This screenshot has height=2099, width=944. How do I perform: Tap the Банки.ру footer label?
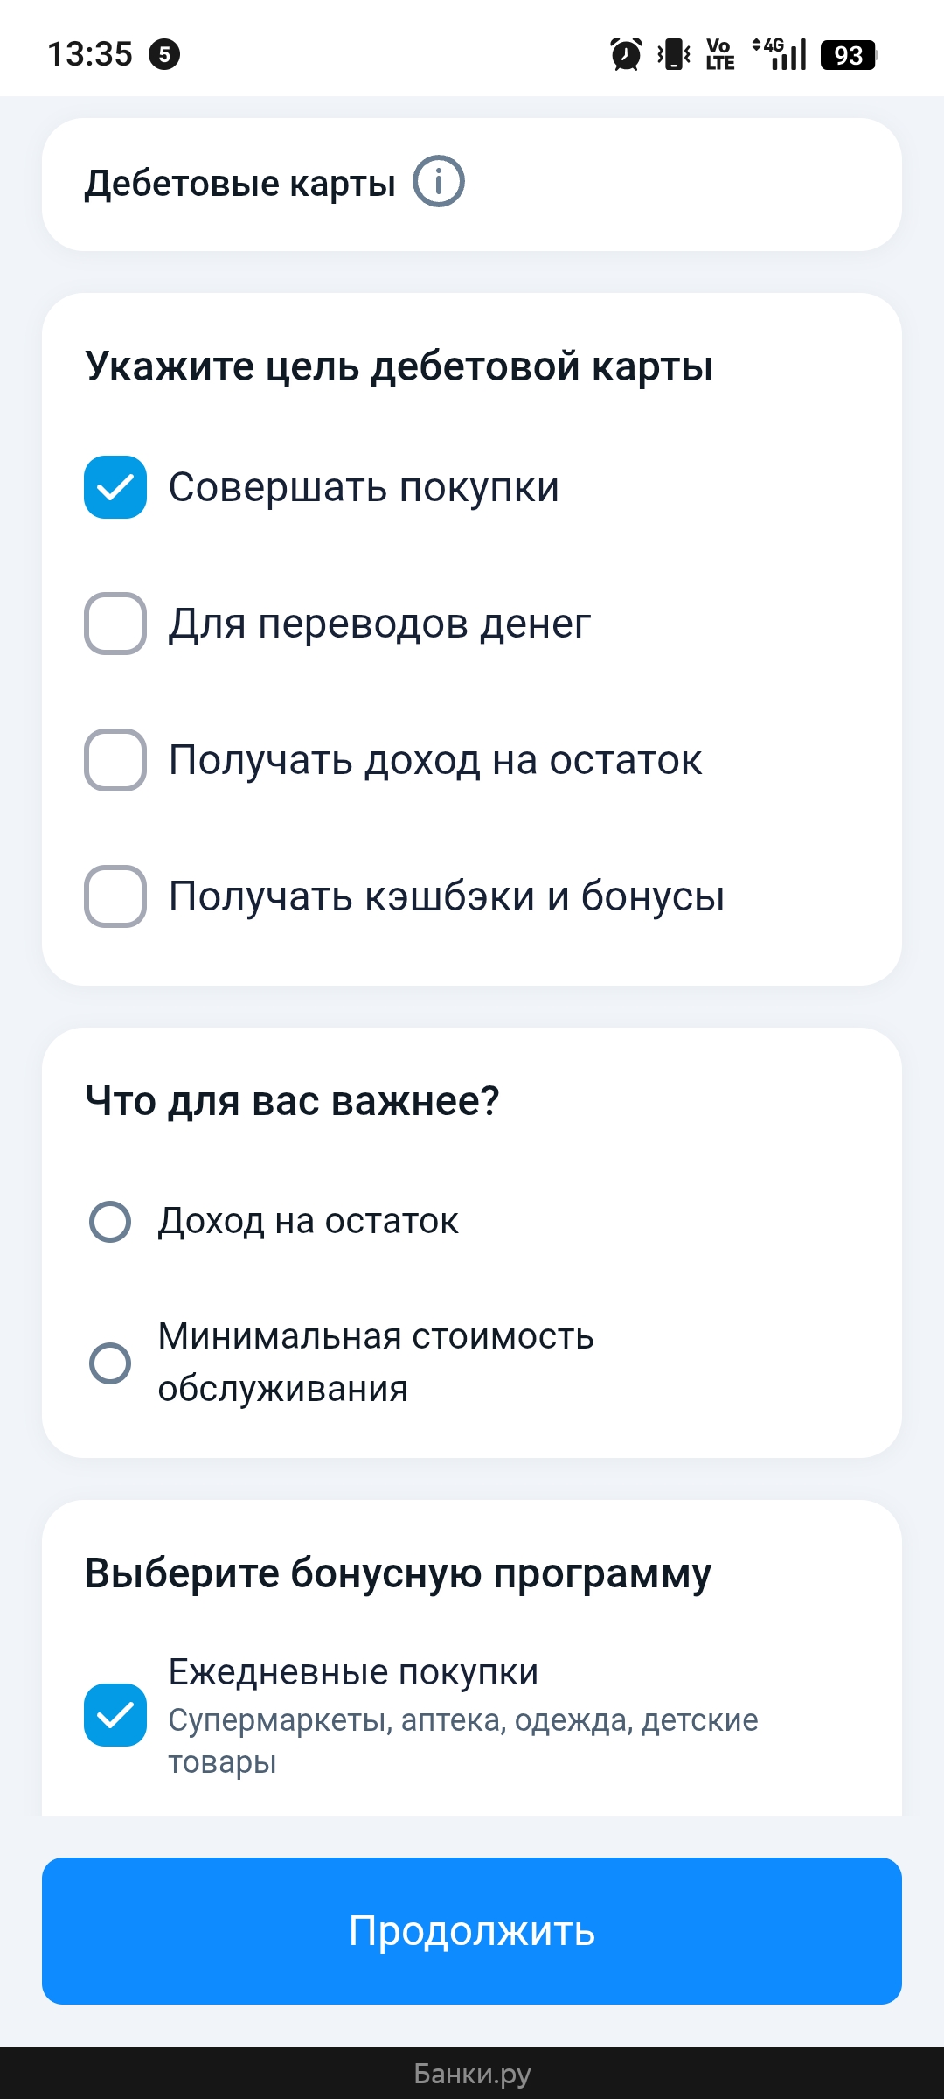[472, 2074]
